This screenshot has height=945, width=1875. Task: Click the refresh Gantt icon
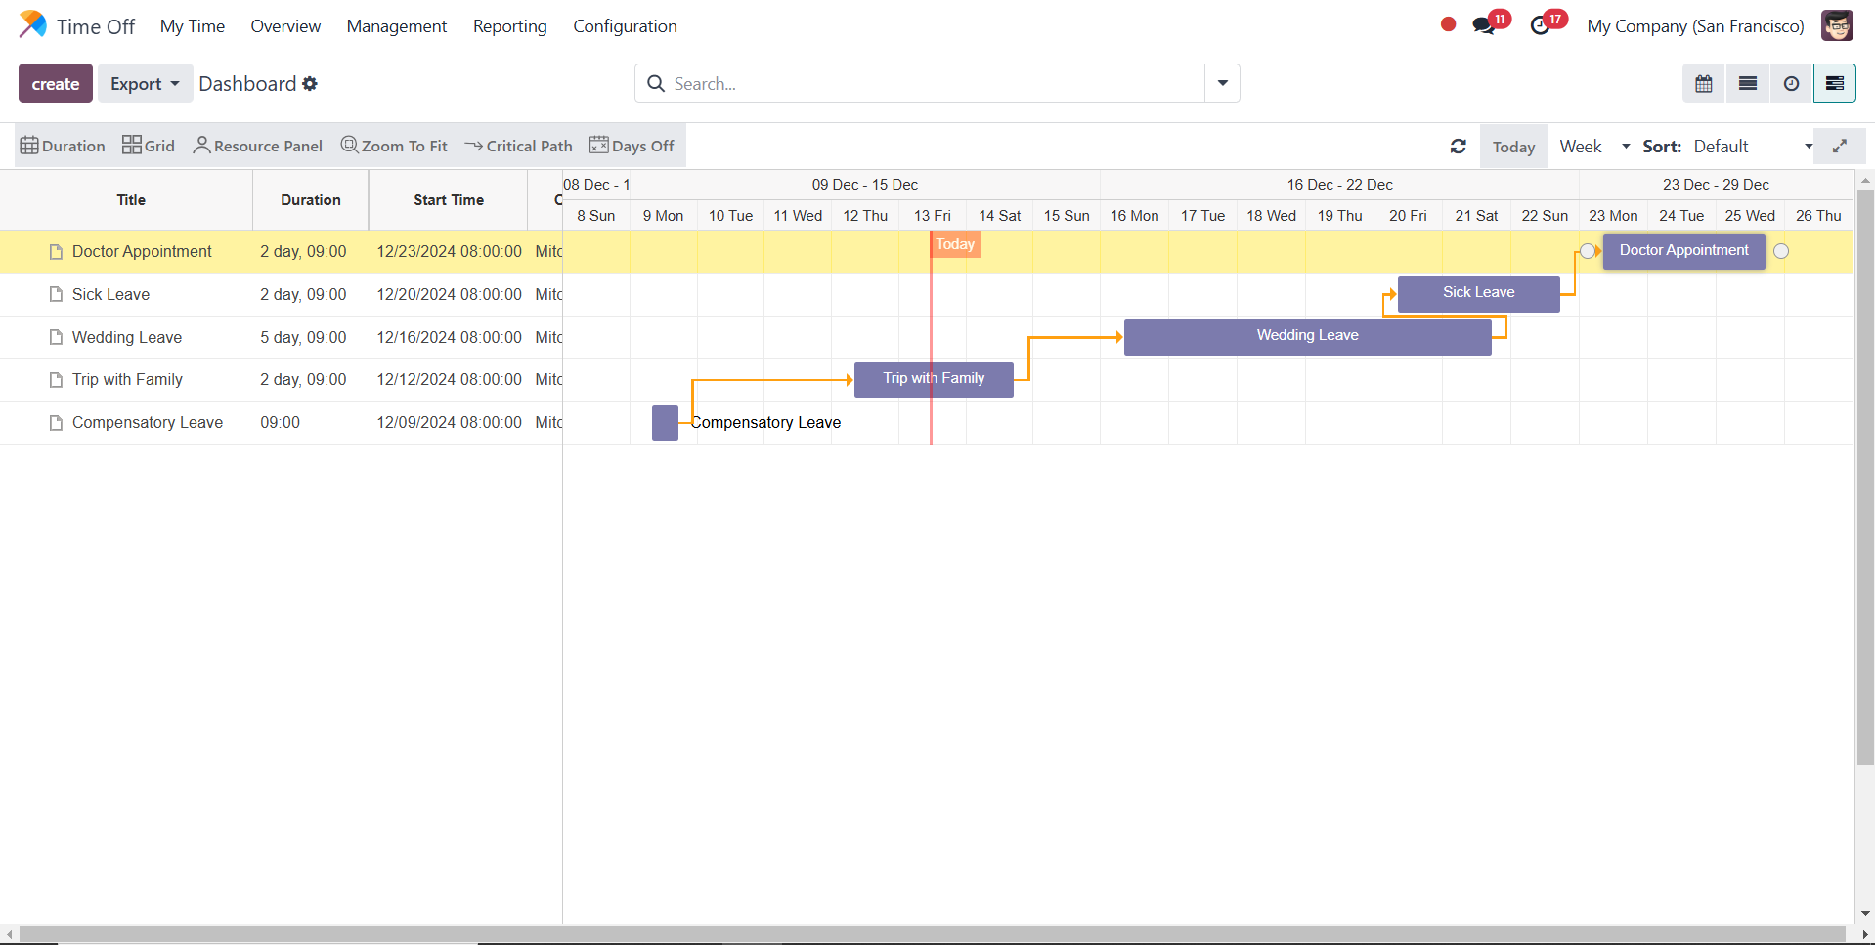[x=1458, y=147]
